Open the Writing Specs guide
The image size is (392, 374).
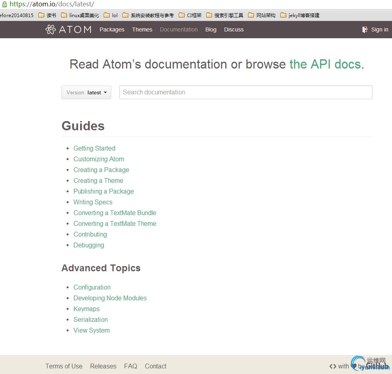click(x=93, y=202)
